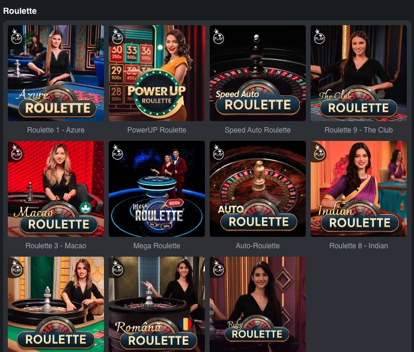The height and width of the screenshot is (352, 414).
Task: Click the Pragmatic Play icon on Azure tile
Action: click(x=16, y=37)
